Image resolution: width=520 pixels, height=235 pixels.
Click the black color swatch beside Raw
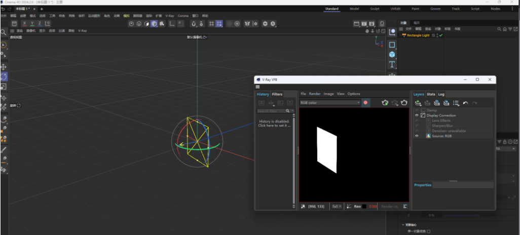click(364, 206)
